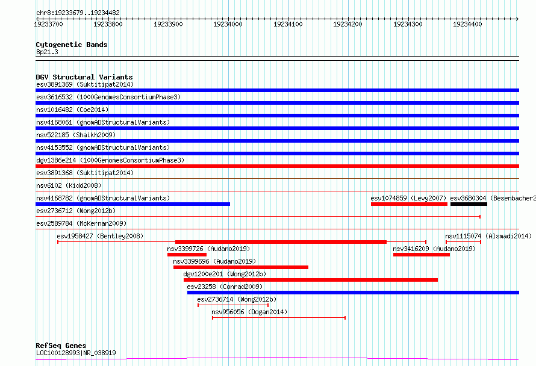Click the red bar below dgv1386e214
This screenshot has height=366, width=536.
tap(277, 166)
